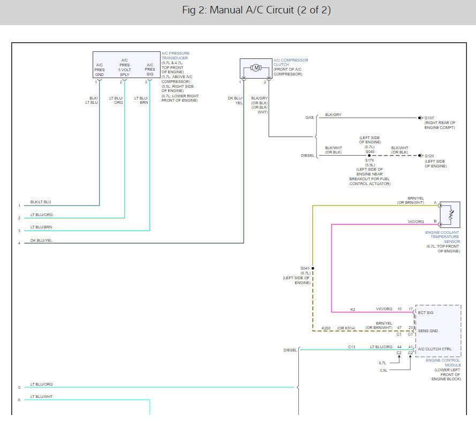Click the 'BLK/GRY' label on the G107 wire
The width and height of the screenshot is (476, 429).
[x=333, y=114]
